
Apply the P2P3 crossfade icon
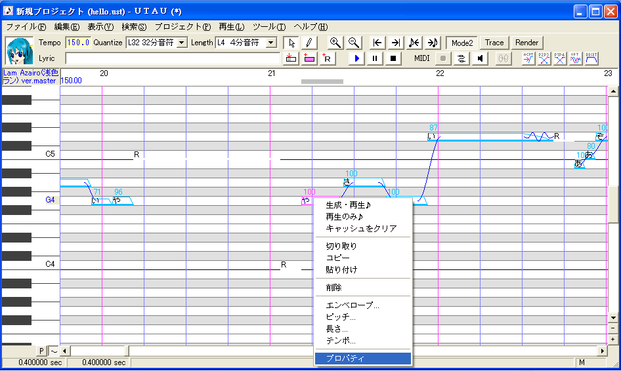544,58
